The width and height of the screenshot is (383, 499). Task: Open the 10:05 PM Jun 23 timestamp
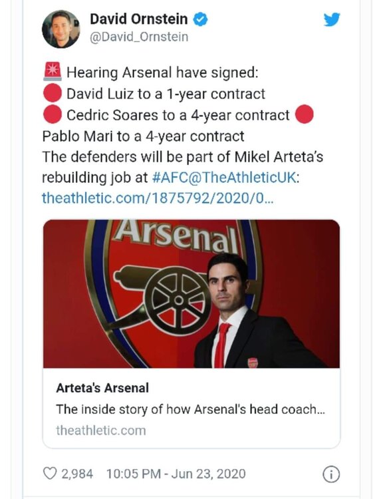(176, 474)
